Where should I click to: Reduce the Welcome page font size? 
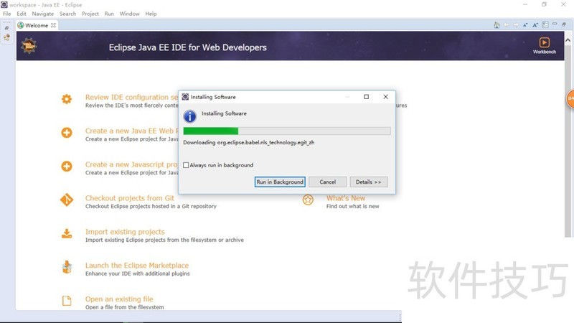click(x=525, y=25)
